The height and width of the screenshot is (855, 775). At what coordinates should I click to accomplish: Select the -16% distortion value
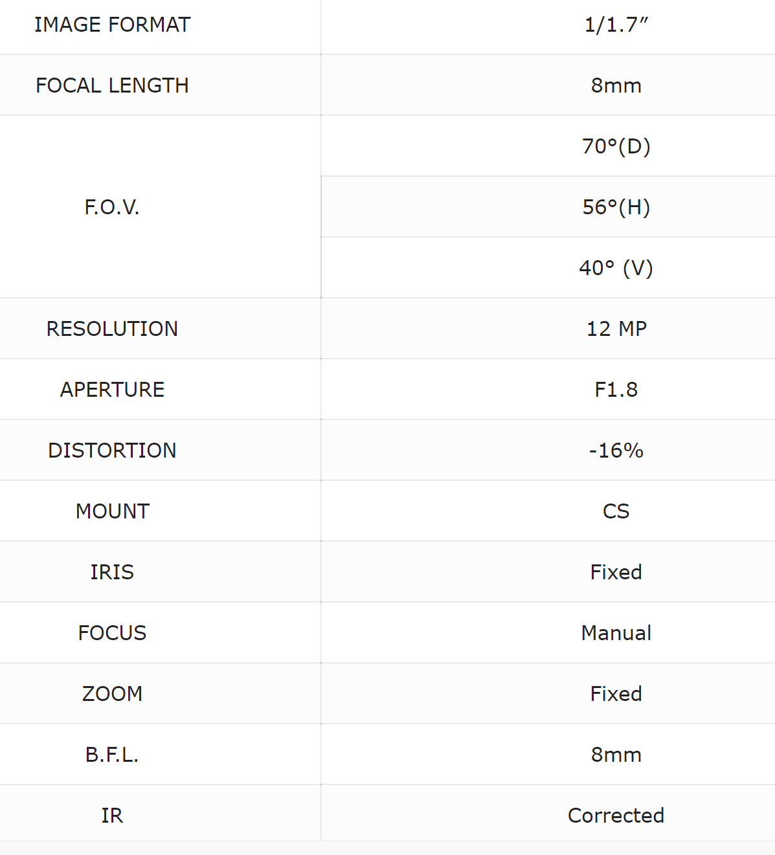(616, 450)
